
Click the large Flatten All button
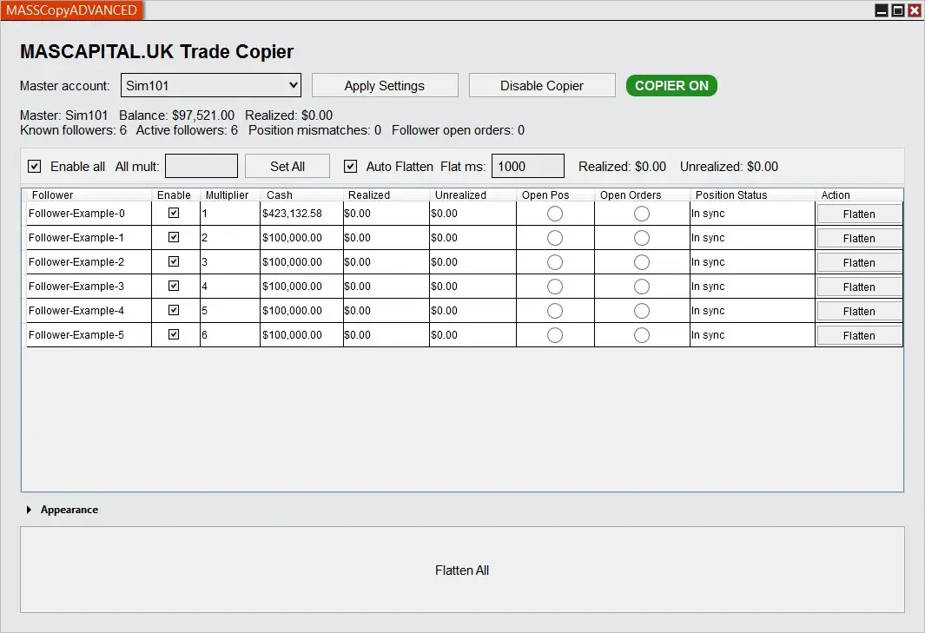pos(462,570)
